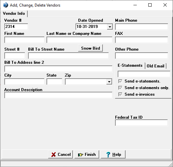
Task: Expand the Zip code dropdown list
Action: [x=109, y=82]
